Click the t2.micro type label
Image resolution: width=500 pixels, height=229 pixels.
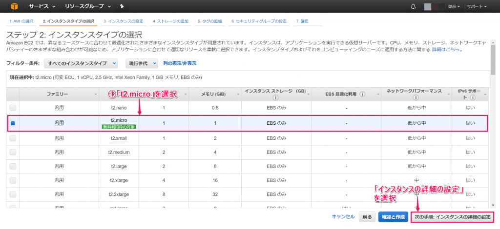click(x=119, y=120)
